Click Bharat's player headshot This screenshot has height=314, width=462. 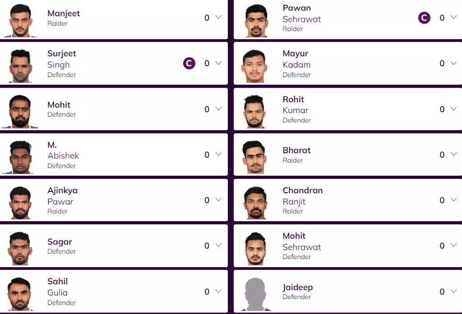point(255,157)
